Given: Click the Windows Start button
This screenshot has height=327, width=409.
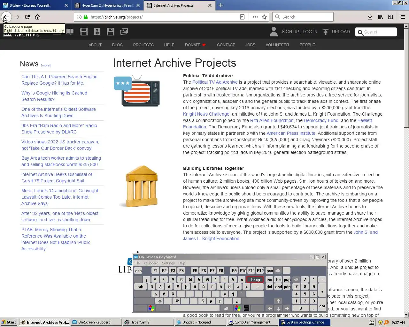Looking at the screenshot, I should click(x=9, y=322).
